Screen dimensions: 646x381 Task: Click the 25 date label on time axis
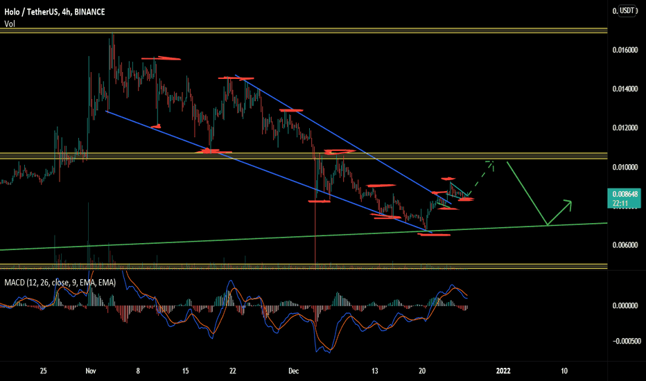(43, 371)
